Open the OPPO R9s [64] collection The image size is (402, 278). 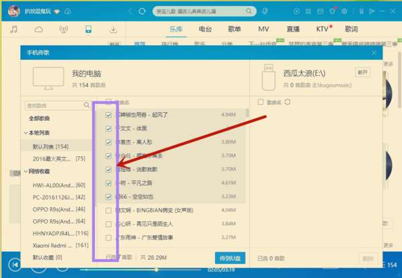59,221
